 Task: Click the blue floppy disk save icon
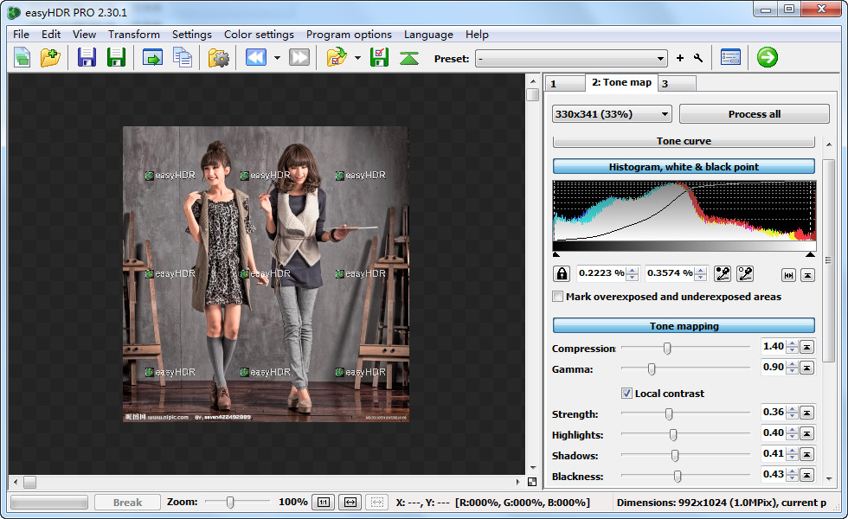click(x=87, y=58)
